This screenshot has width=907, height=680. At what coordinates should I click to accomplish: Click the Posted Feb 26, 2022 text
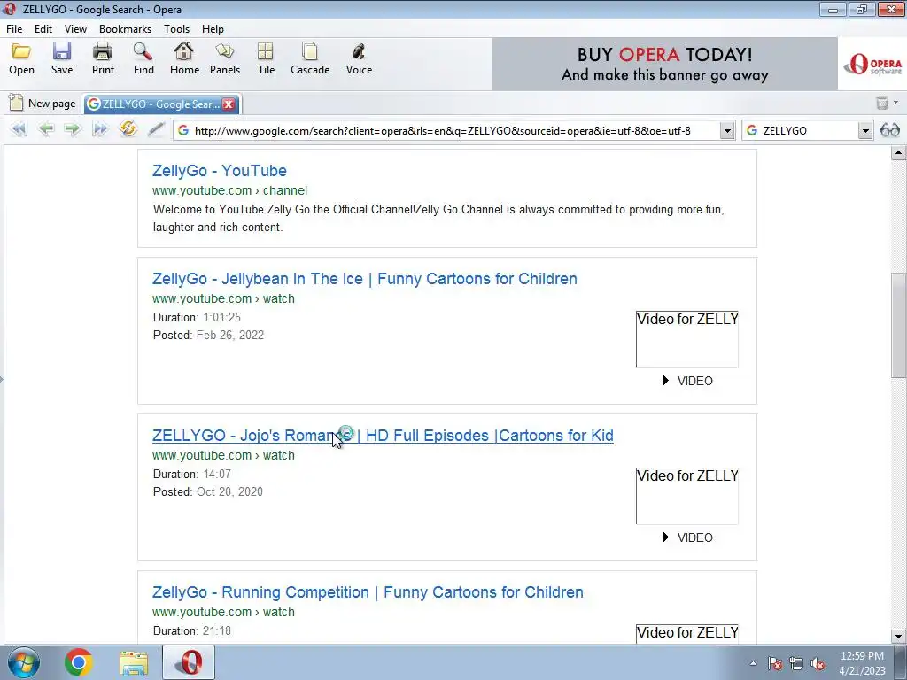(x=208, y=335)
